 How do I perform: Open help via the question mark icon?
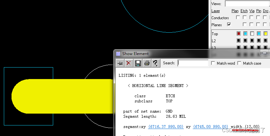[x=155, y=63]
